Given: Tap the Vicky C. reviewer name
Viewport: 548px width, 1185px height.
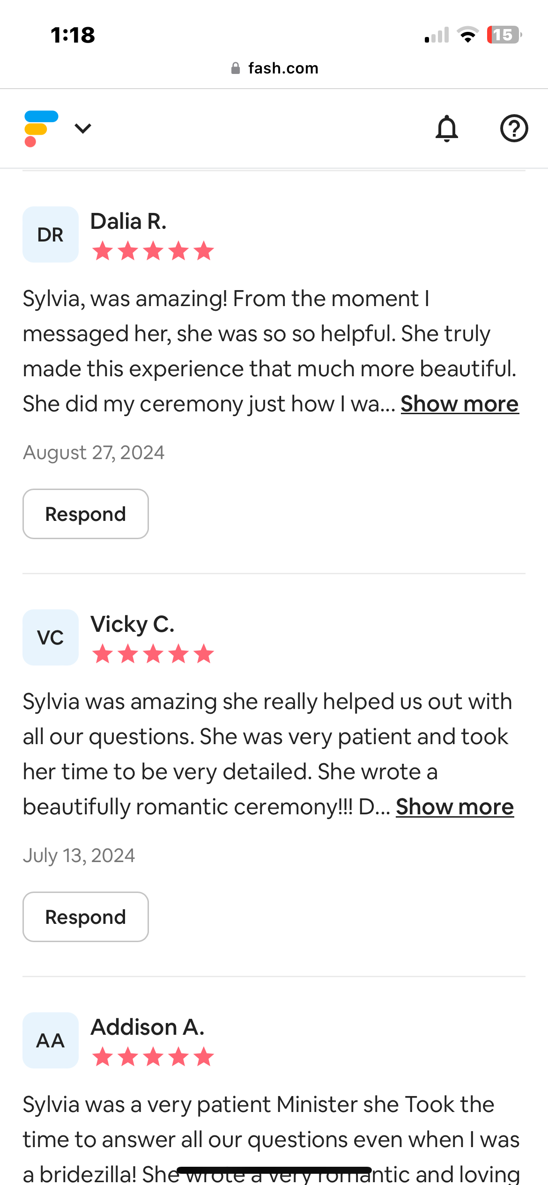Looking at the screenshot, I should pyautogui.click(x=133, y=624).
